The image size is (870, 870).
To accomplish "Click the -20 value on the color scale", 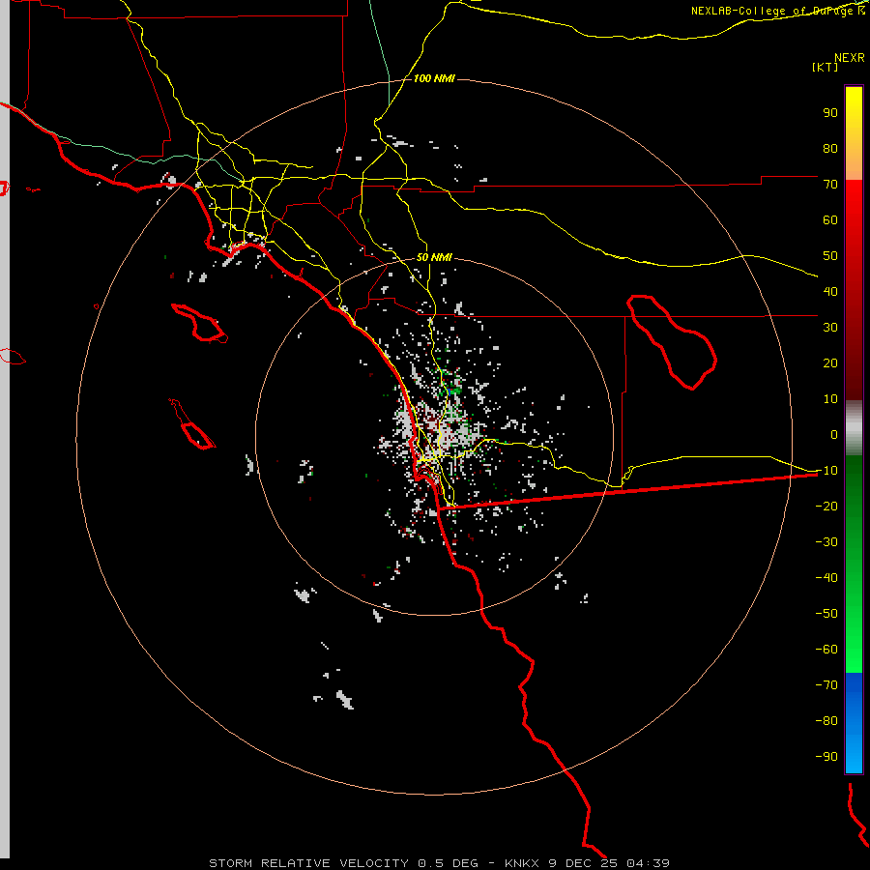I will point(826,506).
